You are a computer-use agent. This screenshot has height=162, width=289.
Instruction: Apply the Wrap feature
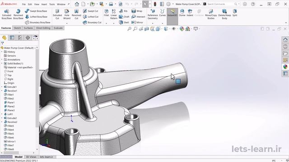point(137,11)
